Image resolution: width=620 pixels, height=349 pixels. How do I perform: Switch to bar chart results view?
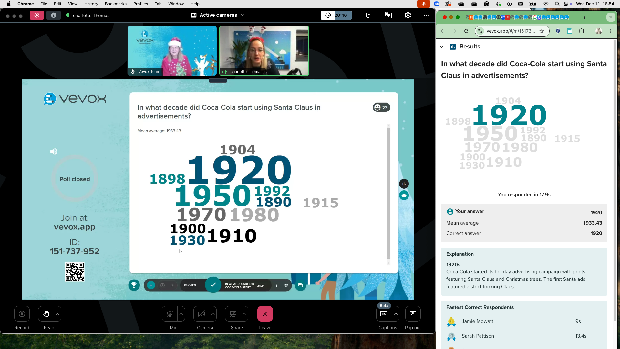pyautogui.click(x=404, y=184)
